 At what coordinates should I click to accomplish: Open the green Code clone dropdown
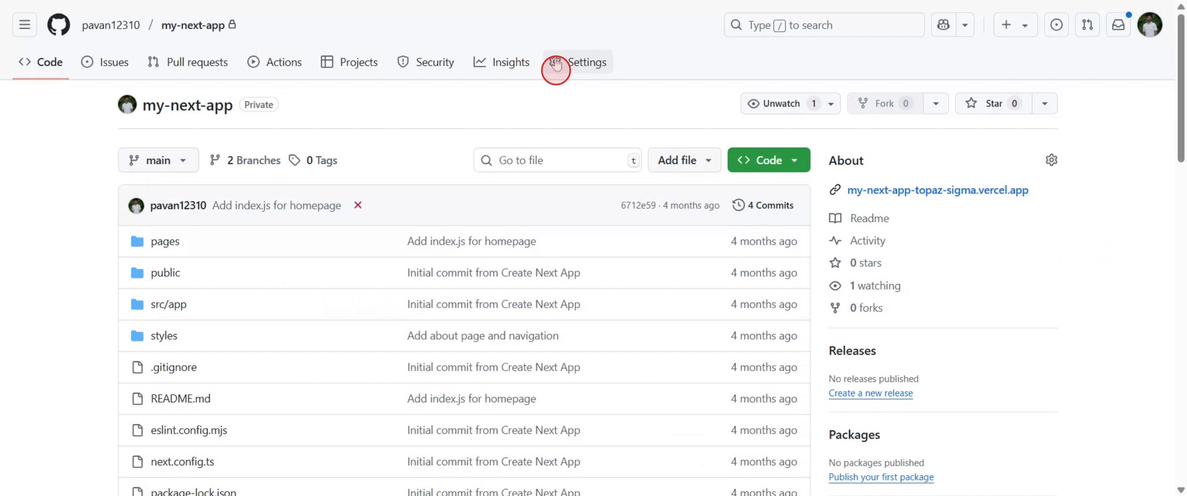coord(769,160)
